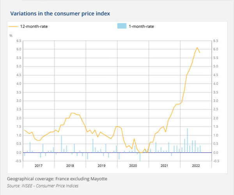Toggle the 12-month-rate series legend label
This screenshot has height=195, width=234.
[x=34, y=27]
